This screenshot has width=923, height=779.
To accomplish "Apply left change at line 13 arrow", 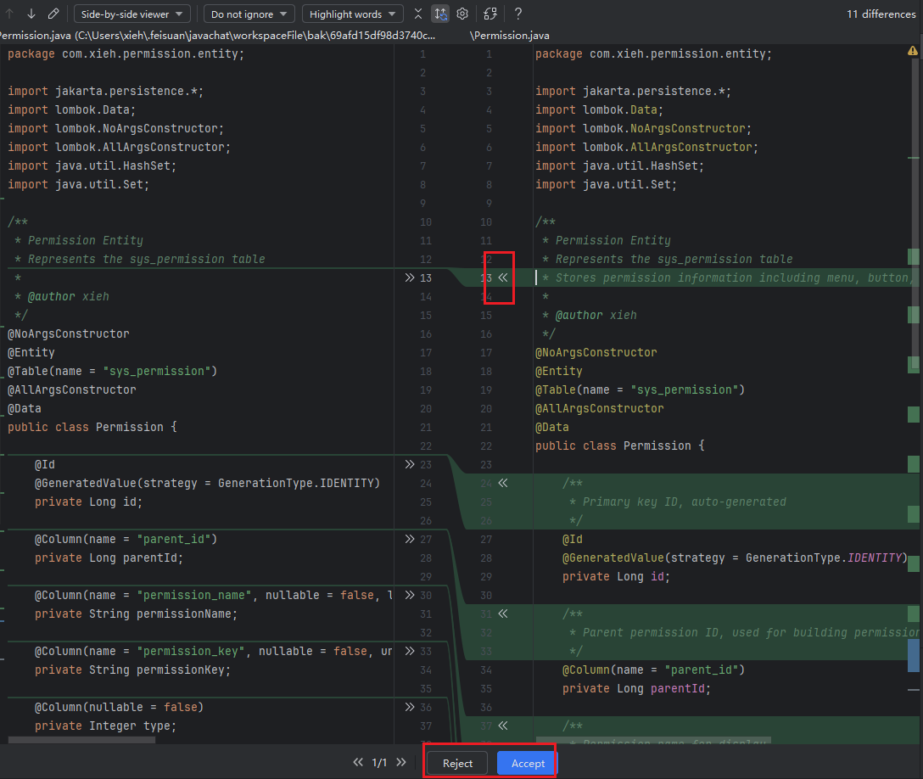I will click(x=410, y=277).
